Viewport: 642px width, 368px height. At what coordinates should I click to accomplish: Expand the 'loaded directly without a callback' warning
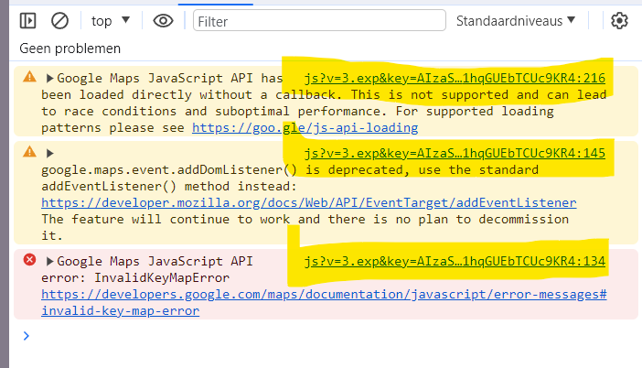pos(50,79)
